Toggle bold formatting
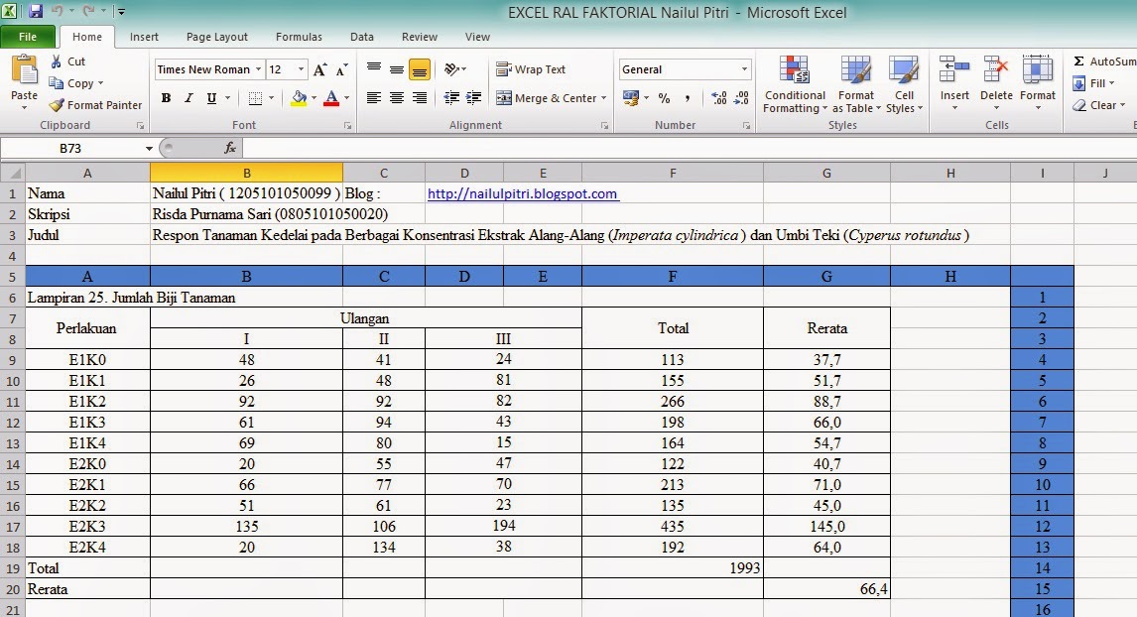This screenshot has height=617, width=1137. pos(166,98)
